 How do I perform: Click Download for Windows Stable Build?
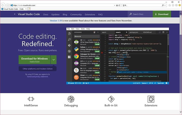(x=34, y=60)
